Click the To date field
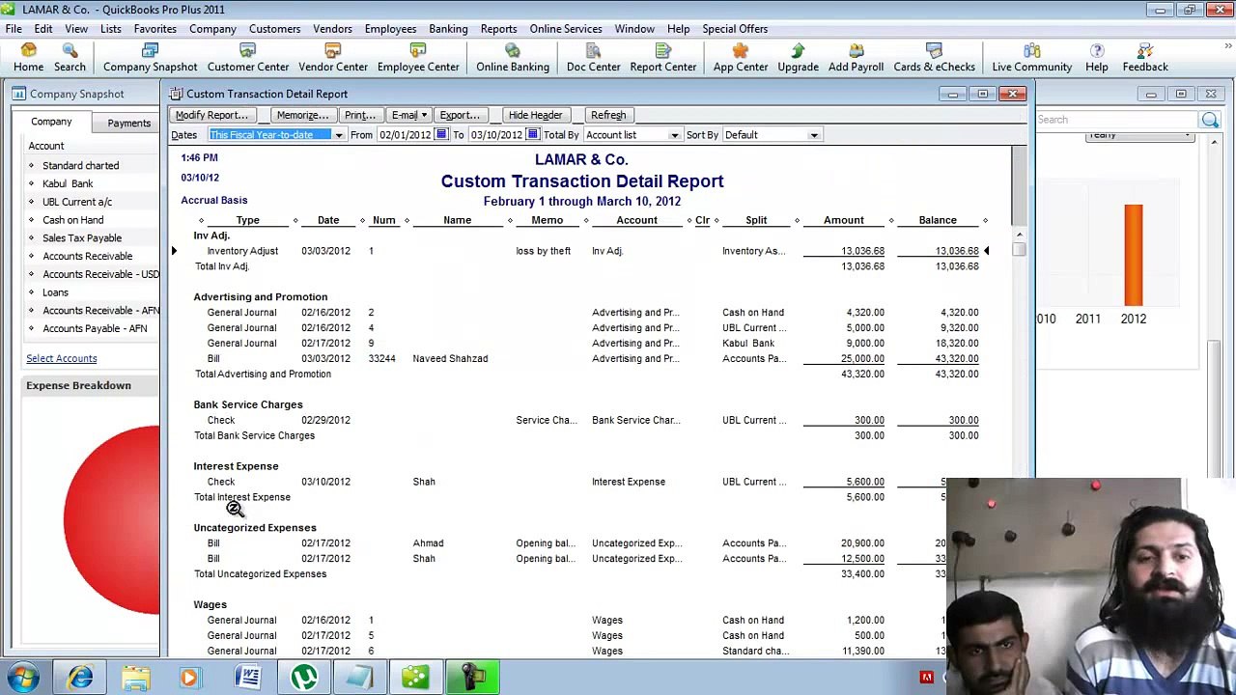The width and height of the screenshot is (1236, 695). 495,135
